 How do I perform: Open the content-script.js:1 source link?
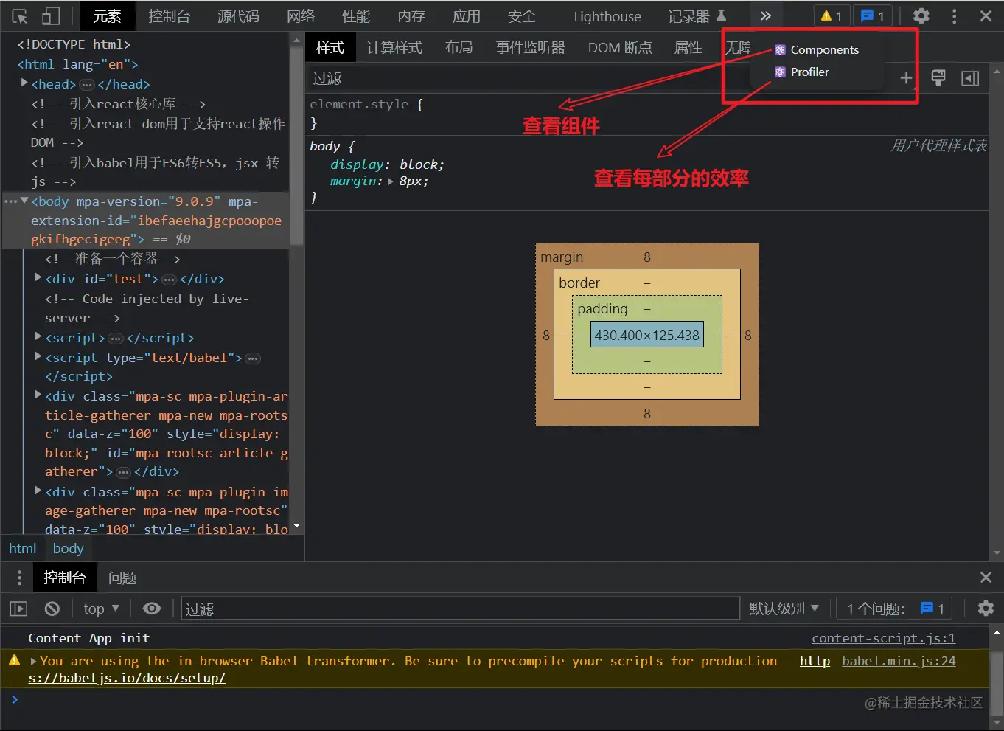click(883, 638)
